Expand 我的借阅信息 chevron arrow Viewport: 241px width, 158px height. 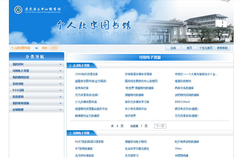[x=61, y=77]
